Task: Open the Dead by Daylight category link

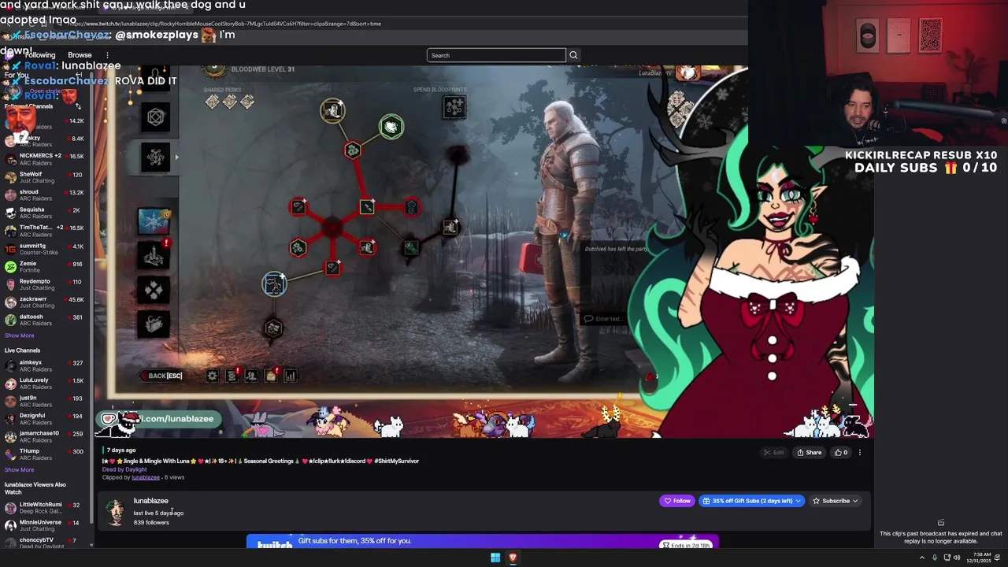Action: [x=124, y=469]
